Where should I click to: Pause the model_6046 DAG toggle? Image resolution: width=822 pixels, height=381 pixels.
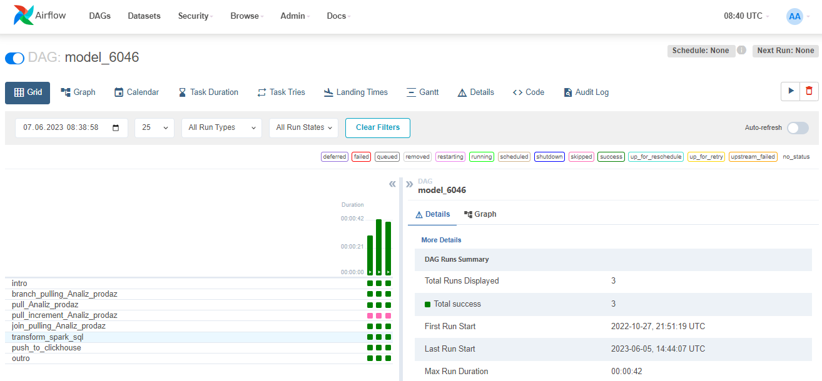pyautogui.click(x=14, y=58)
